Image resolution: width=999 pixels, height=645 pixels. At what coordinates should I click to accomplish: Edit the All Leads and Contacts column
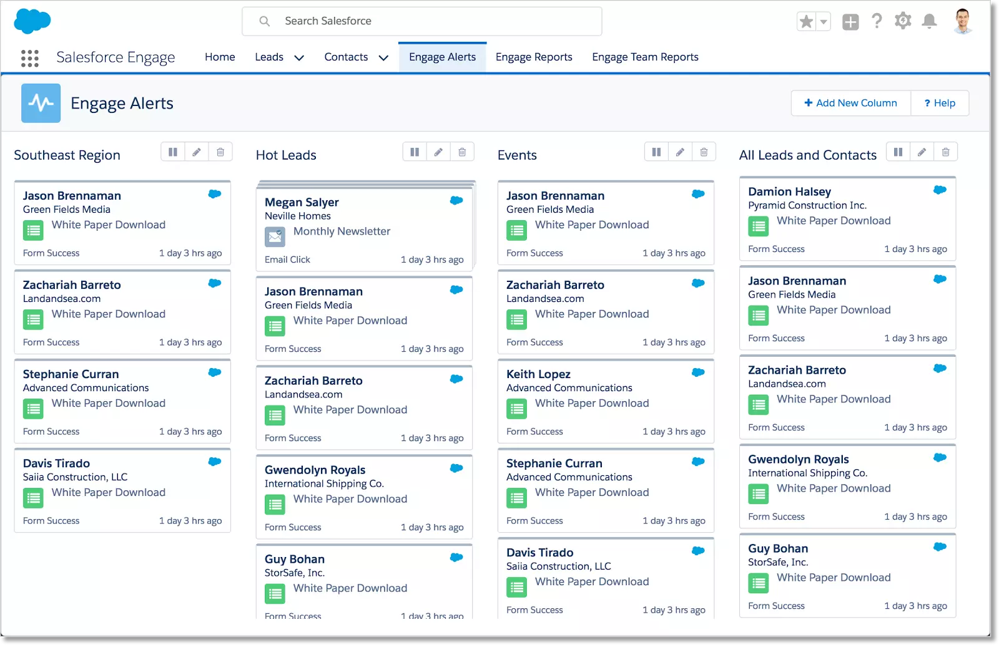click(922, 152)
